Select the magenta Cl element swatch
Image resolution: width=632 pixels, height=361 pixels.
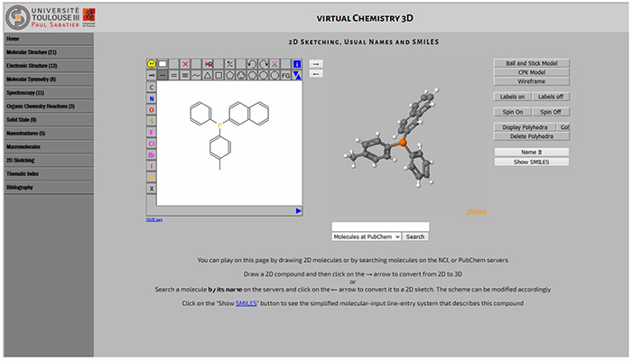(x=152, y=143)
